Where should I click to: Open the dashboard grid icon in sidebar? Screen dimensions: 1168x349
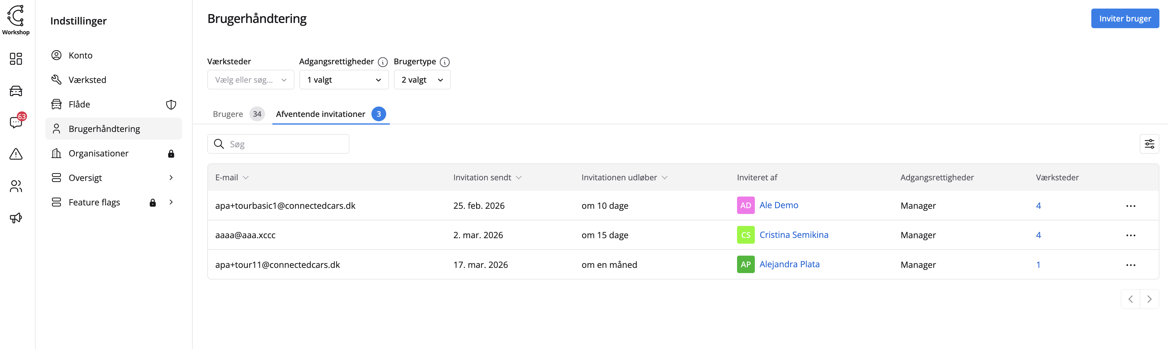click(16, 59)
